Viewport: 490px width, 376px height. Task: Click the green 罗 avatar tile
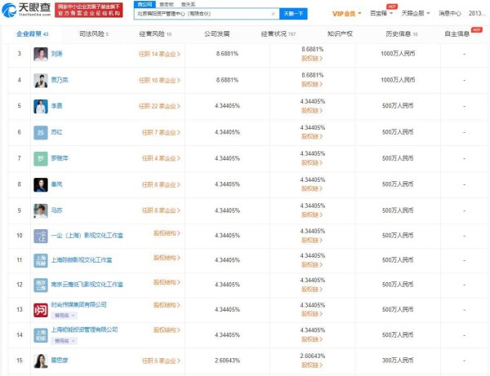(41, 159)
